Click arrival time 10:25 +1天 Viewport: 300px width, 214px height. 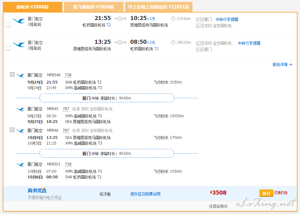pyautogui.click(x=143, y=18)
